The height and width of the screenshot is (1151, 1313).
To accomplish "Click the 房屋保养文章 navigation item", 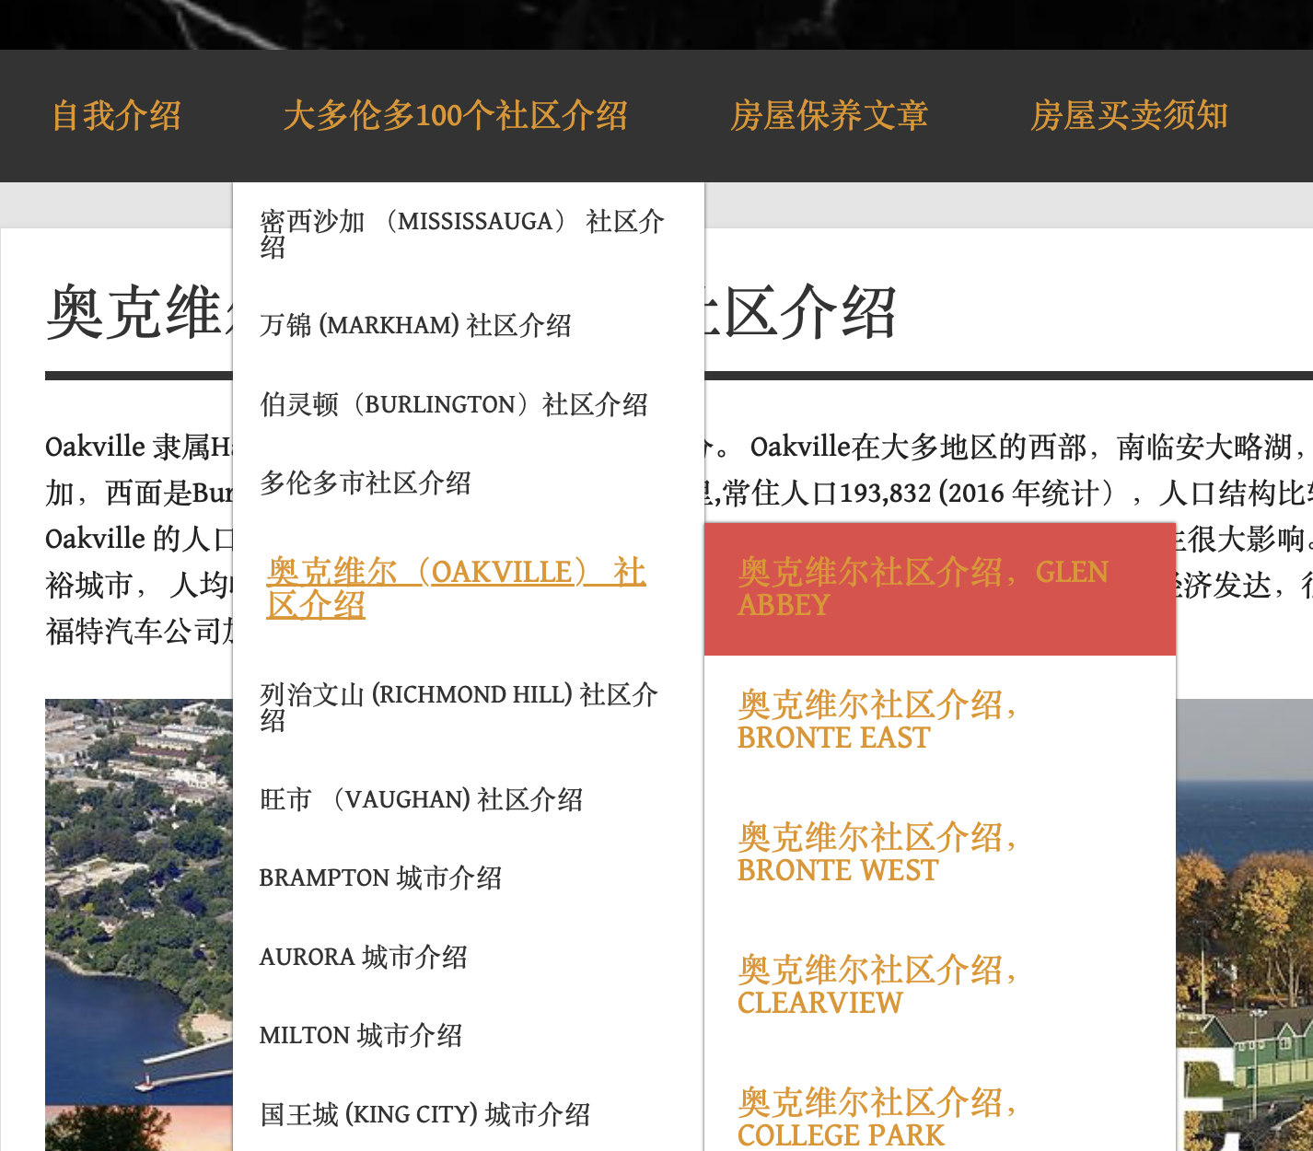I will [x=829, y=116].
